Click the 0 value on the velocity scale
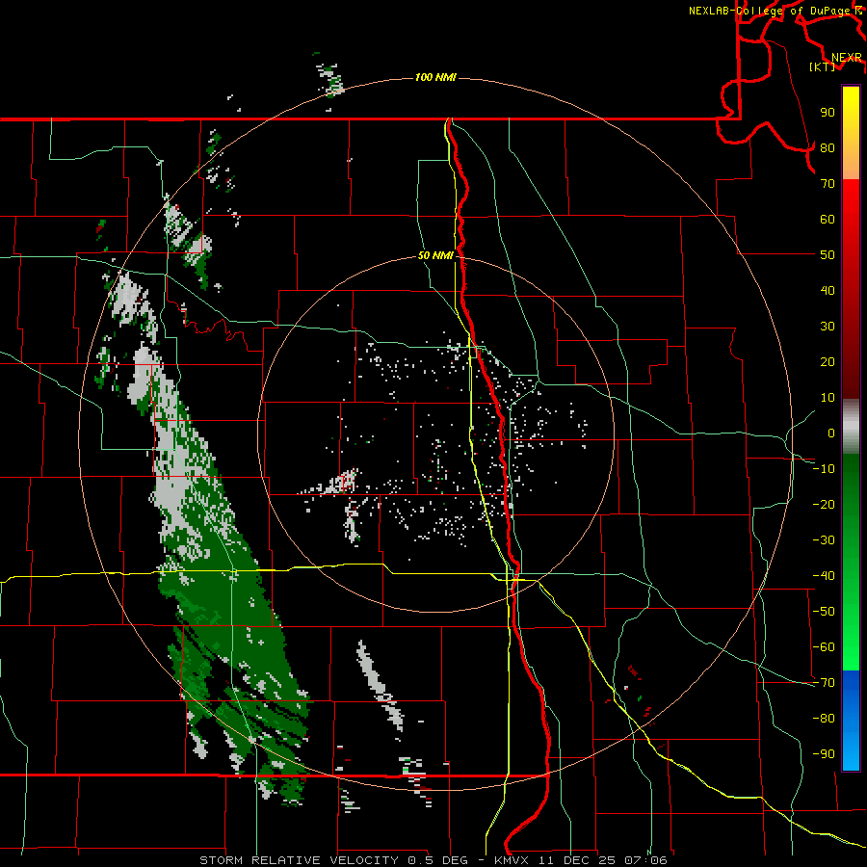 click(x=831, y=433)
